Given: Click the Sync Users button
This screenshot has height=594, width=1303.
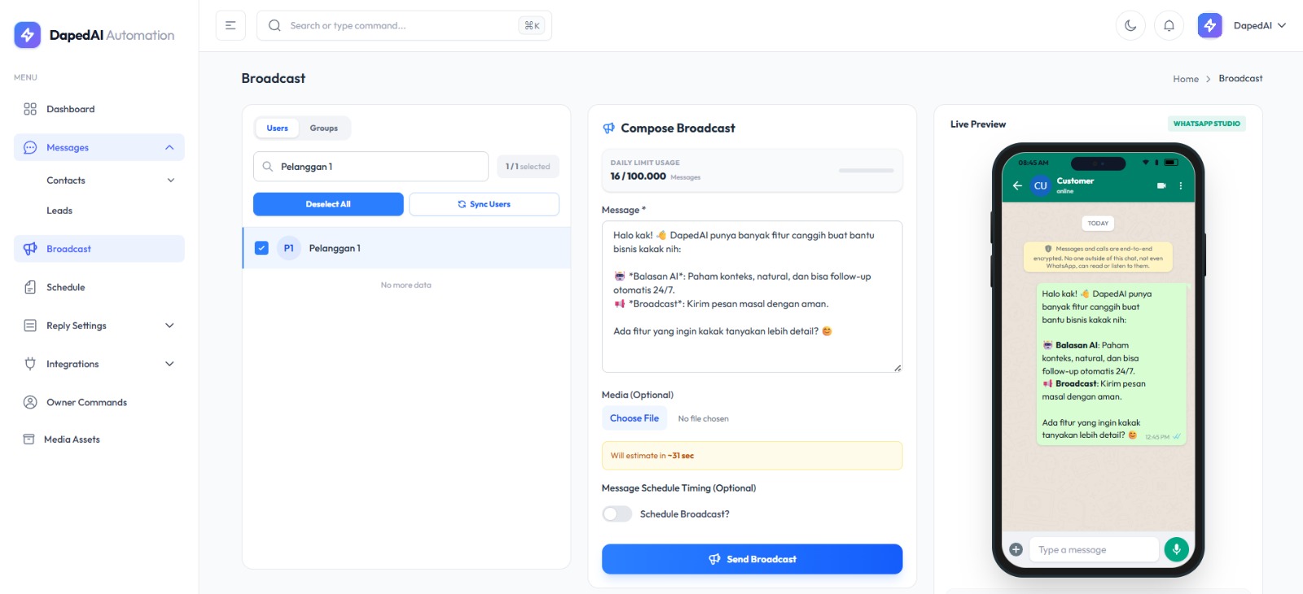Looking at the screenshot, I should (x=484, y=204).
